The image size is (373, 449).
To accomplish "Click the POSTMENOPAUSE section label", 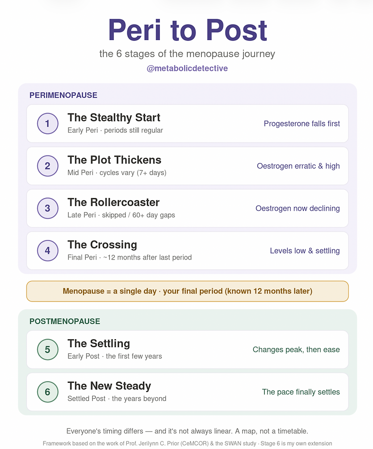I will [x=65, y=321].
